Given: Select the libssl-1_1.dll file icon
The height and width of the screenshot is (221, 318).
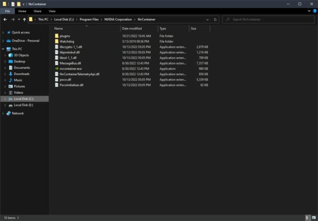Looking at the screenshot, I should (56, 58).
